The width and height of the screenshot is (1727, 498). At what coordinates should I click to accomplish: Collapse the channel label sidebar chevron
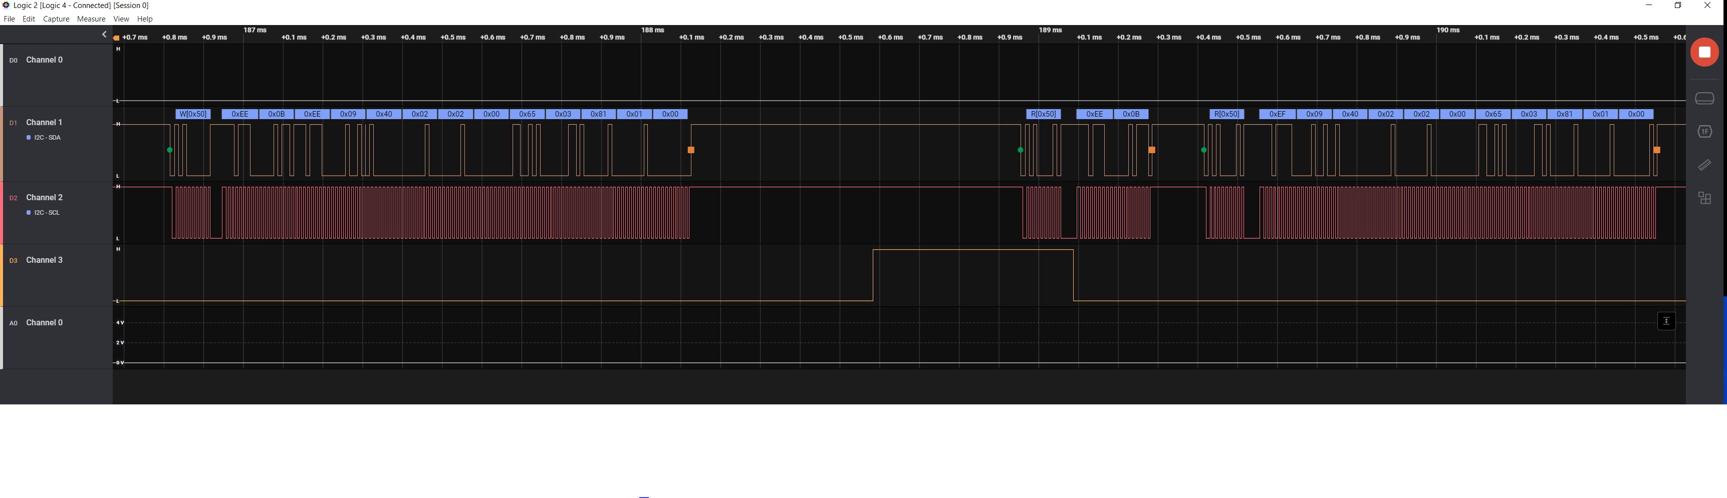pyautogui.click(x=104, y=34)
